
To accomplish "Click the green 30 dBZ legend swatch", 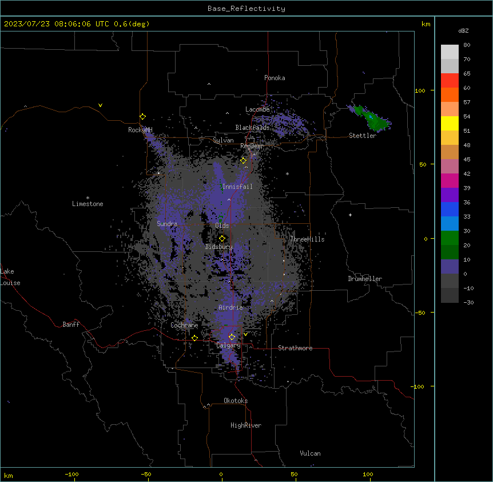I will [x=450, y=238].
